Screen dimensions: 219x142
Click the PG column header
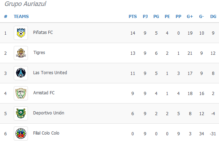156,17
